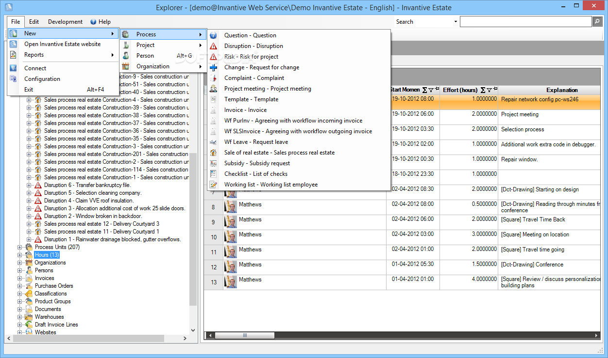Screen dimensions: 608x358
Task: Select row header number 10
Action: point(214,237)
